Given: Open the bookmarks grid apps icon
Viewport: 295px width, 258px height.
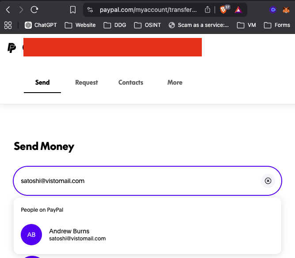Looking at the screenshot, I should pos(8,25).
